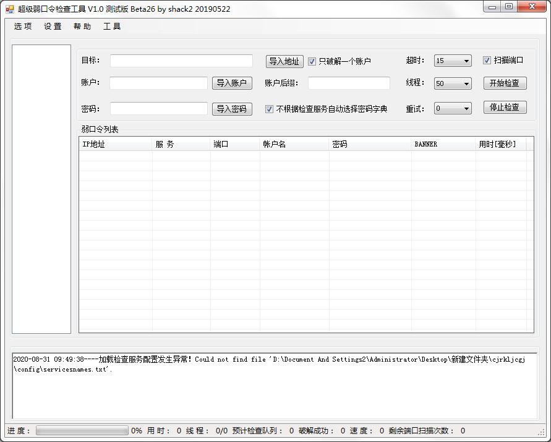Image resolution: width=551 pixels, height=442 pixels.
Task: Open the 设置 menu
Action: [x=52, y=27]
